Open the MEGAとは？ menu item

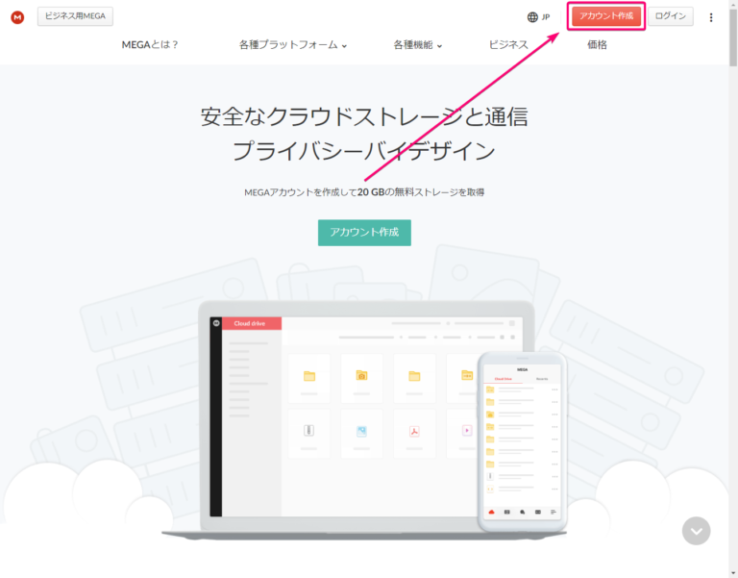tap(150, 45)
